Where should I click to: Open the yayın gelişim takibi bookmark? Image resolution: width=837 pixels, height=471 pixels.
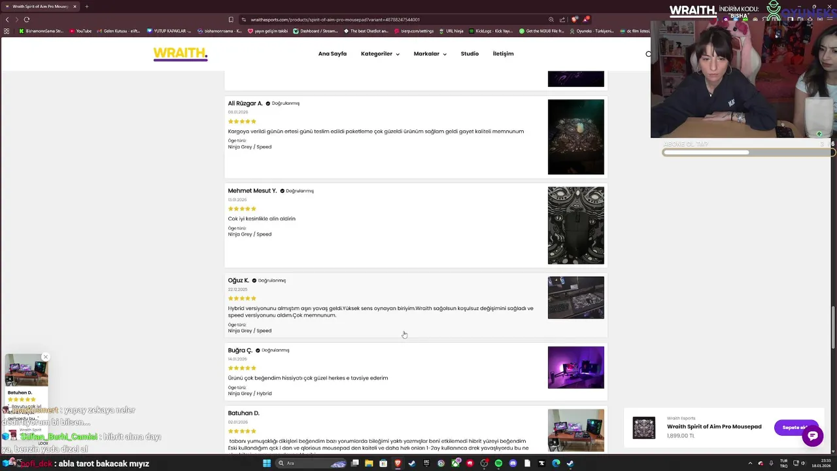pyautogui.click(x=268, y=31)
